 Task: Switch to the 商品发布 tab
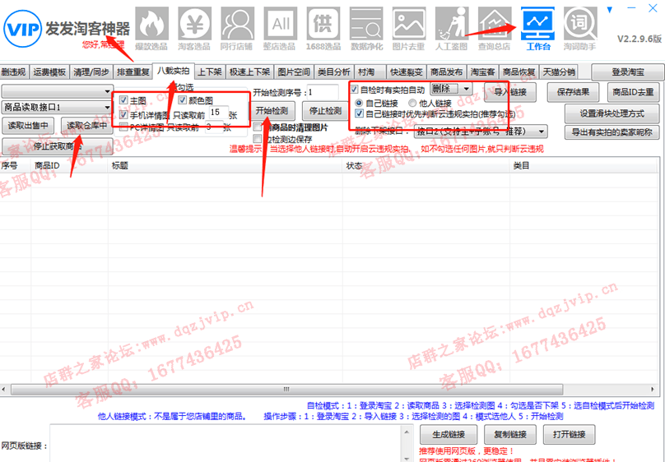(446, 72)
